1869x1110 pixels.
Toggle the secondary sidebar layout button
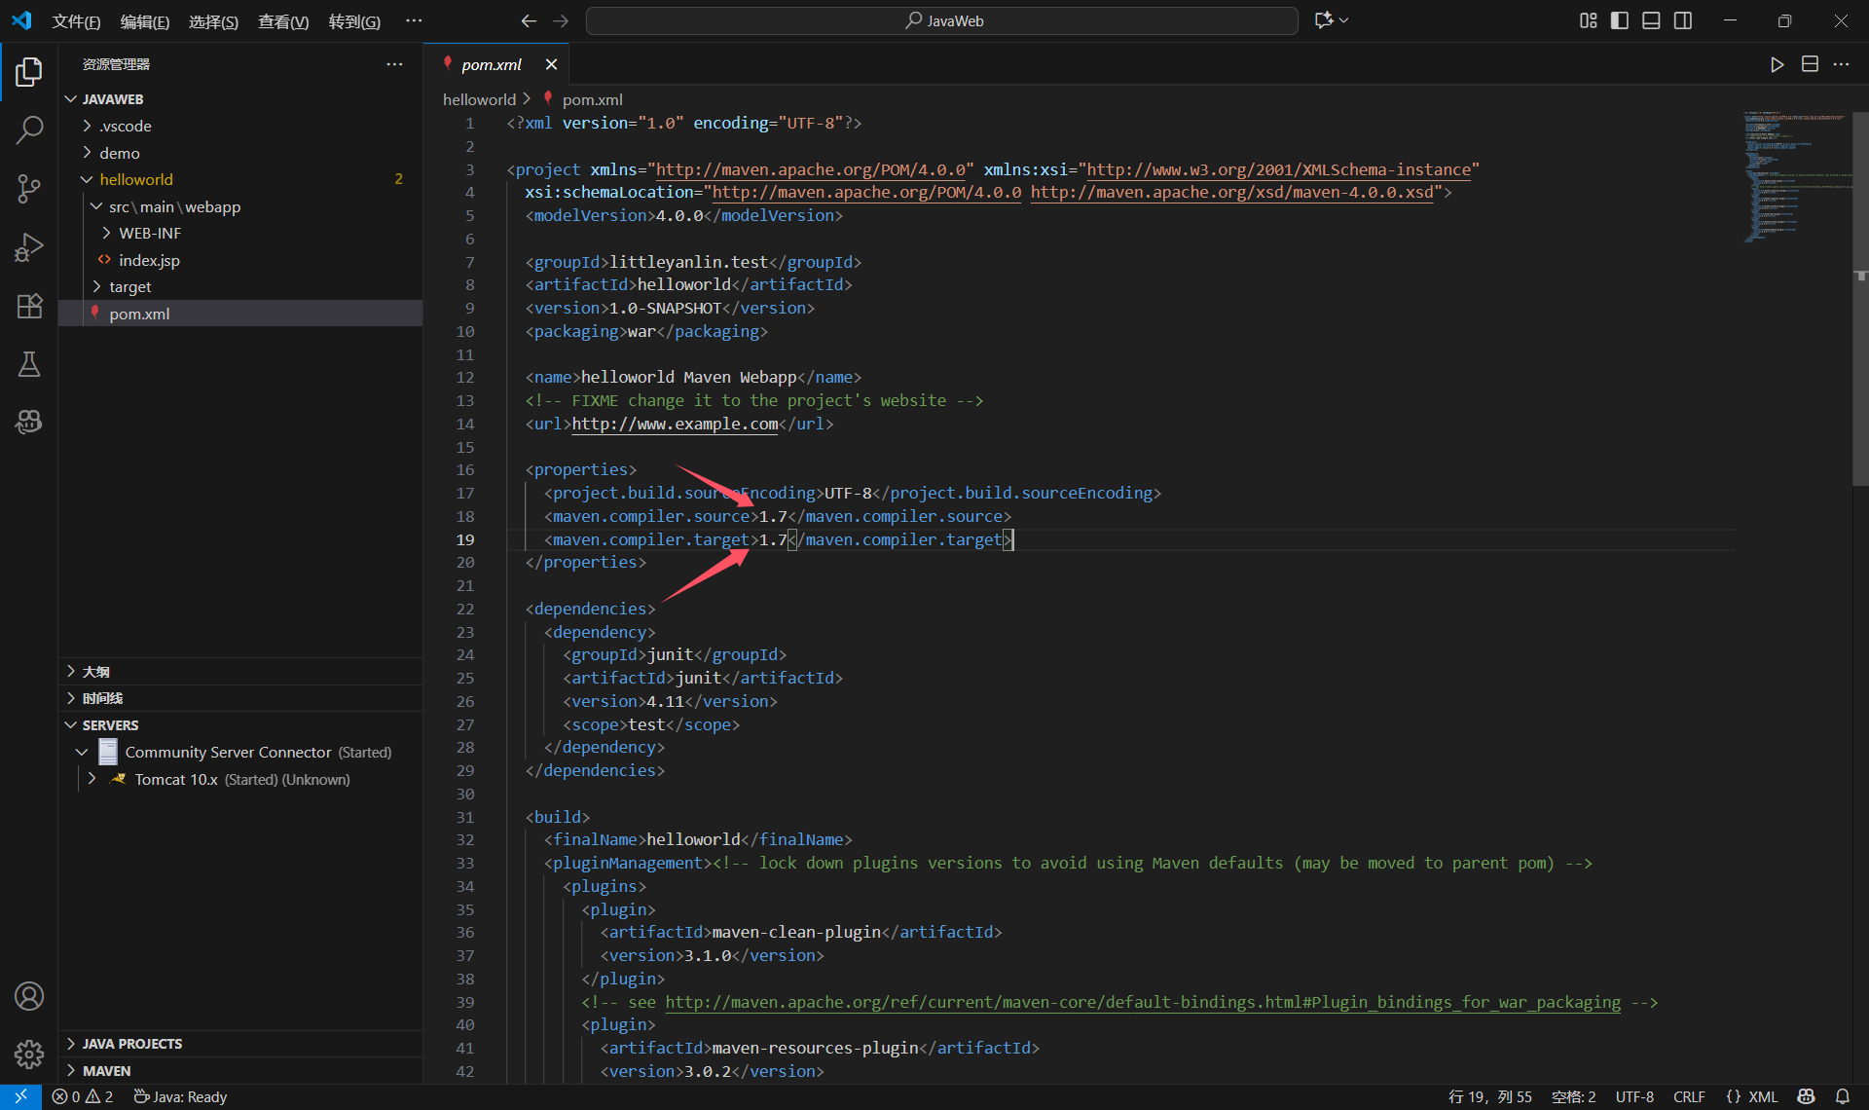[1683, 20]
